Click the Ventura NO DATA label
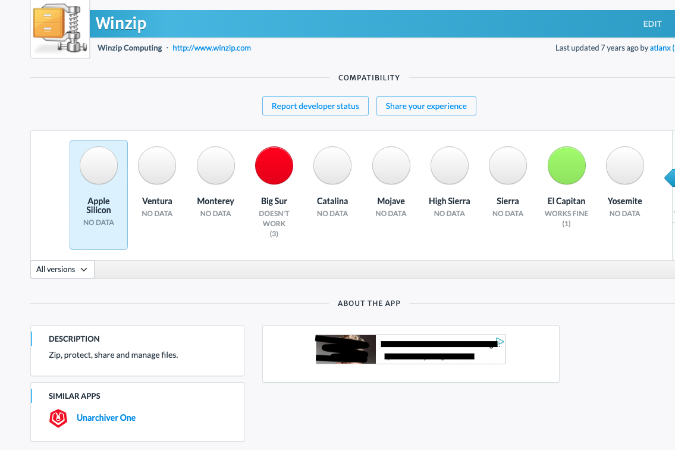 (157, 213)
